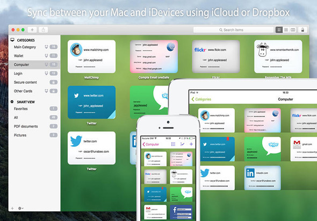Image resolution: width=317 pixels, height=221 pixels.
Task: Open Flickr card on iPad
Action: [304, 120]
